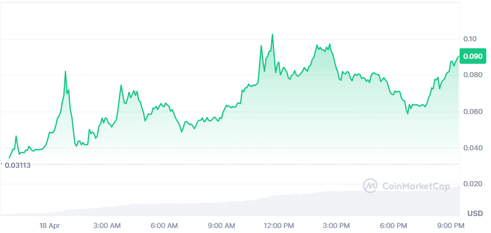The height and width of the screenshot is (233, 491).
Task: Click the 0.020 price axis label
Action: click(472, 184)
